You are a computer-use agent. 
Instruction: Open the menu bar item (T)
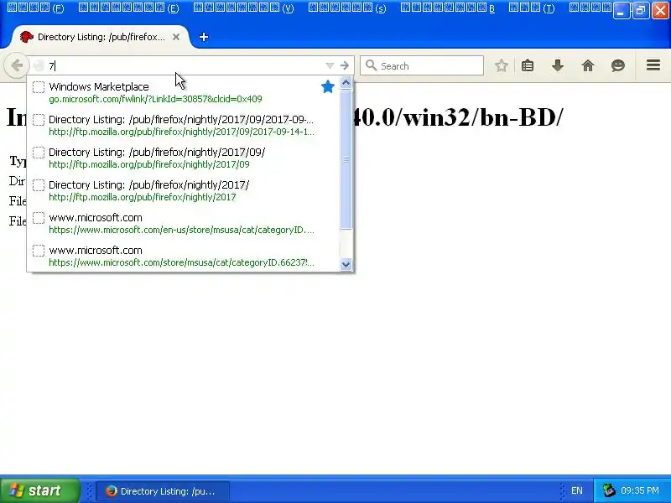[x=532, y=8]
